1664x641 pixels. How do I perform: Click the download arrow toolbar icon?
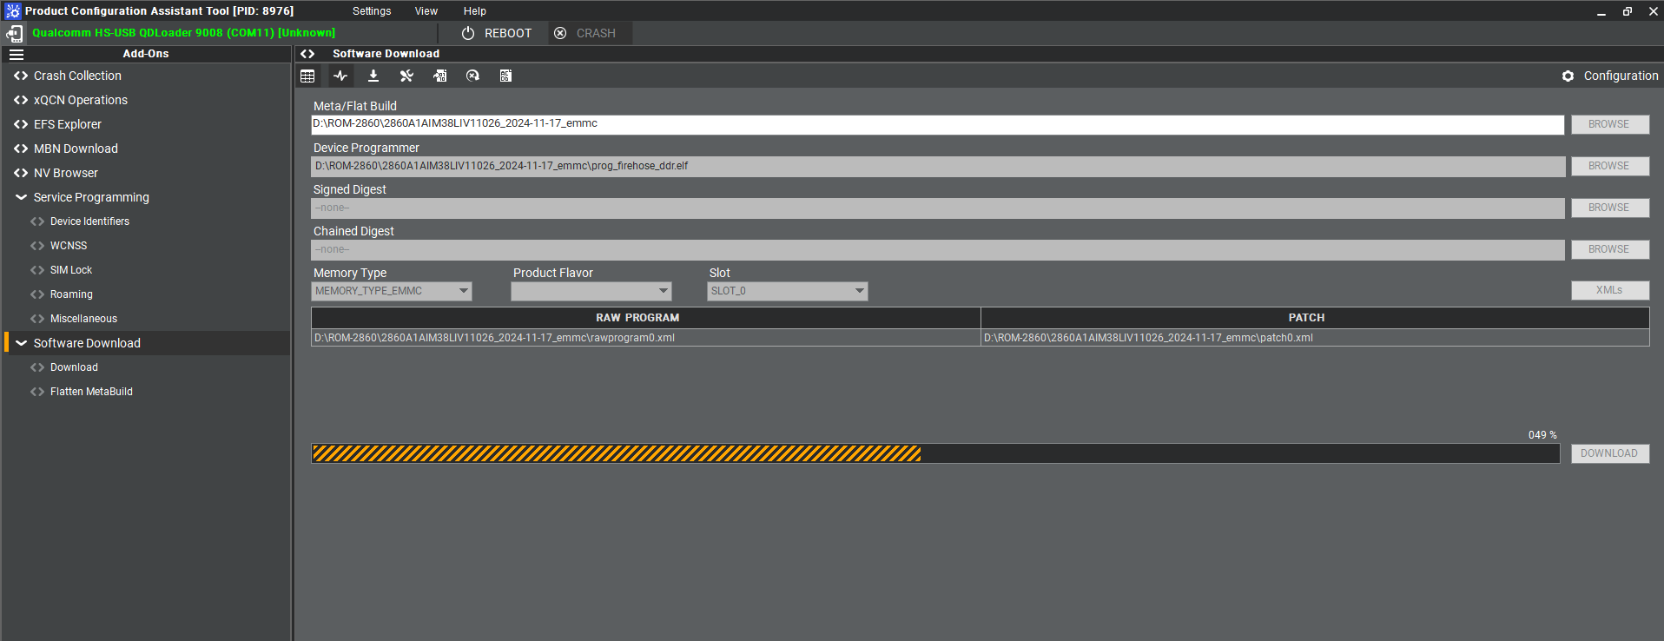click(373, 76)
